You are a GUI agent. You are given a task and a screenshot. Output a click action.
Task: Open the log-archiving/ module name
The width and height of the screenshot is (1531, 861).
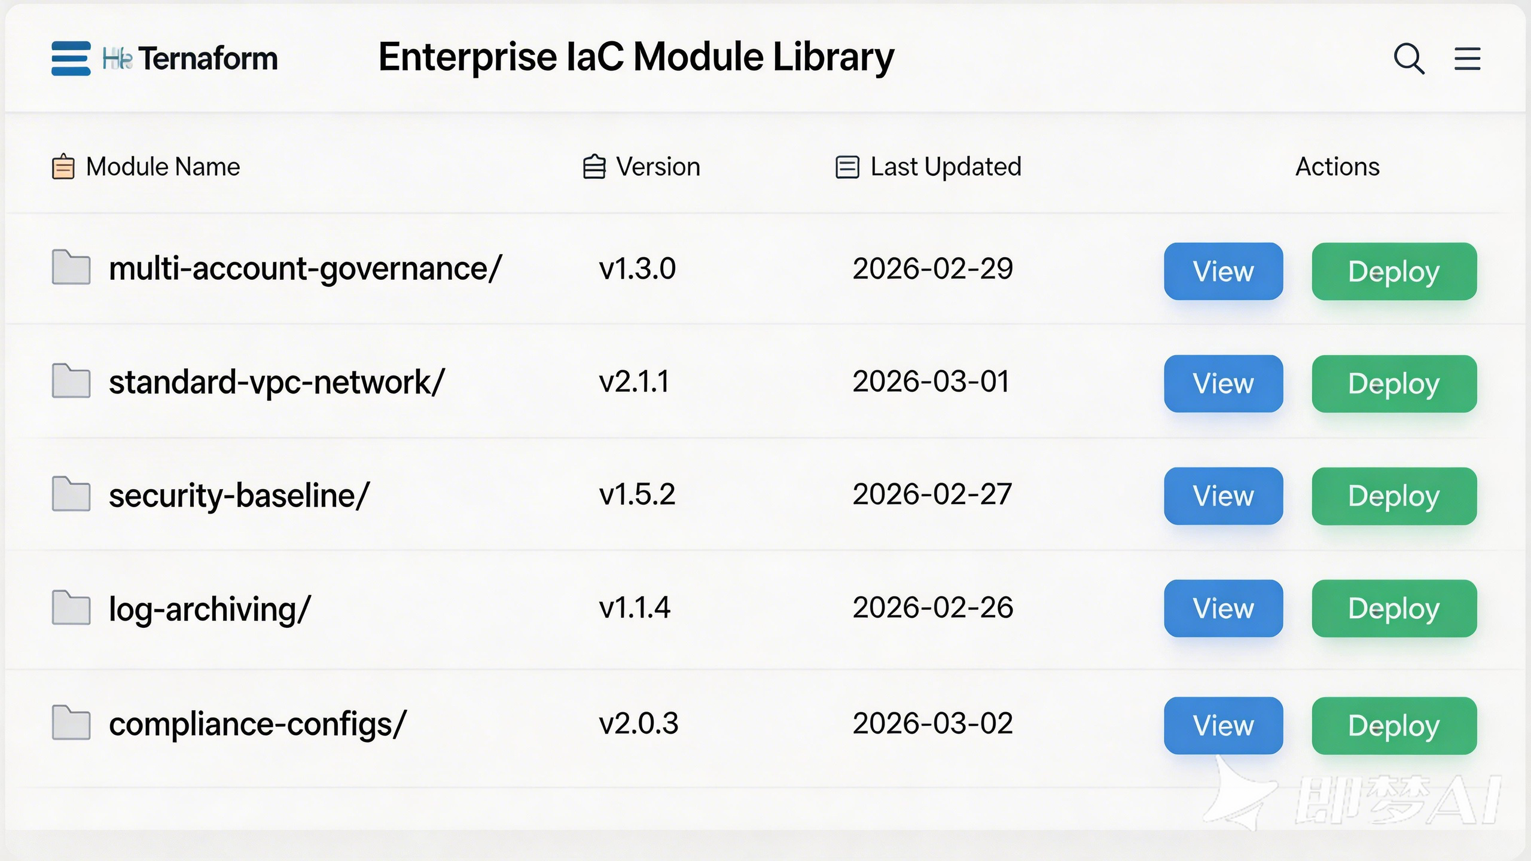coord(209,609)
